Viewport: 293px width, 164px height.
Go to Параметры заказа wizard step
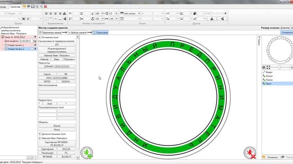(x=50, y=32)
